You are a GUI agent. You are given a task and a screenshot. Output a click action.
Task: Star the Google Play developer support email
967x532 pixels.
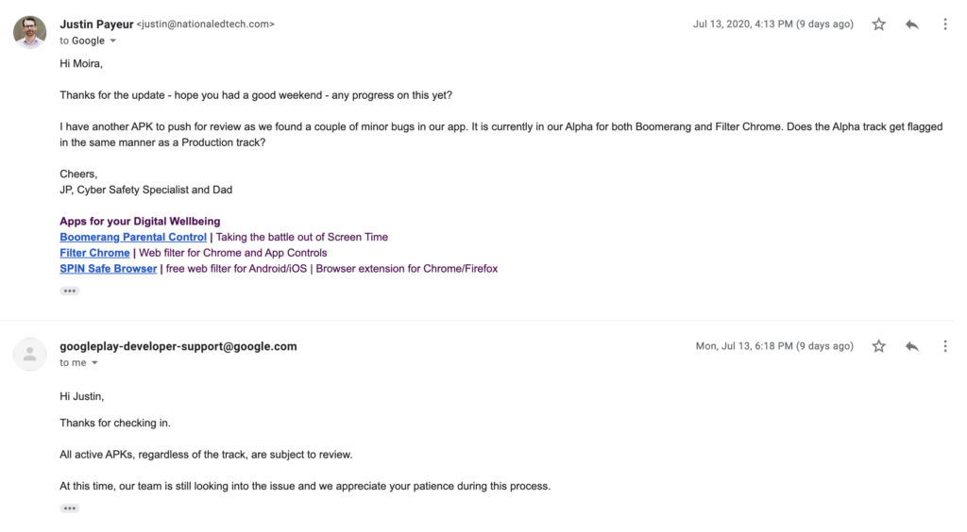pos(878,346)
